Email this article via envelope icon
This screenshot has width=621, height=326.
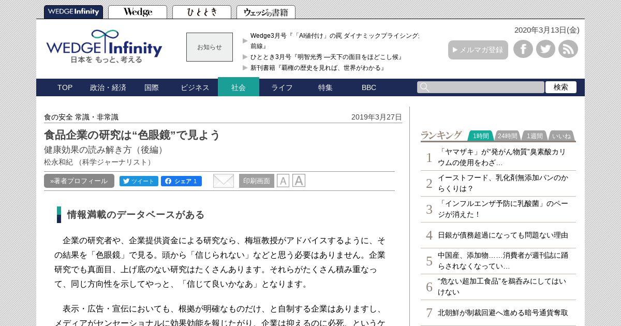(224, 181)
